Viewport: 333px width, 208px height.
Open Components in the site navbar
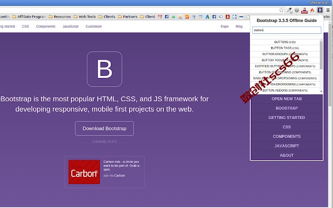(x=46, y=27)
